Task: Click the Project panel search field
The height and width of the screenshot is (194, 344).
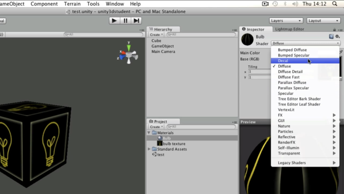Action: (x=201, y=127)
